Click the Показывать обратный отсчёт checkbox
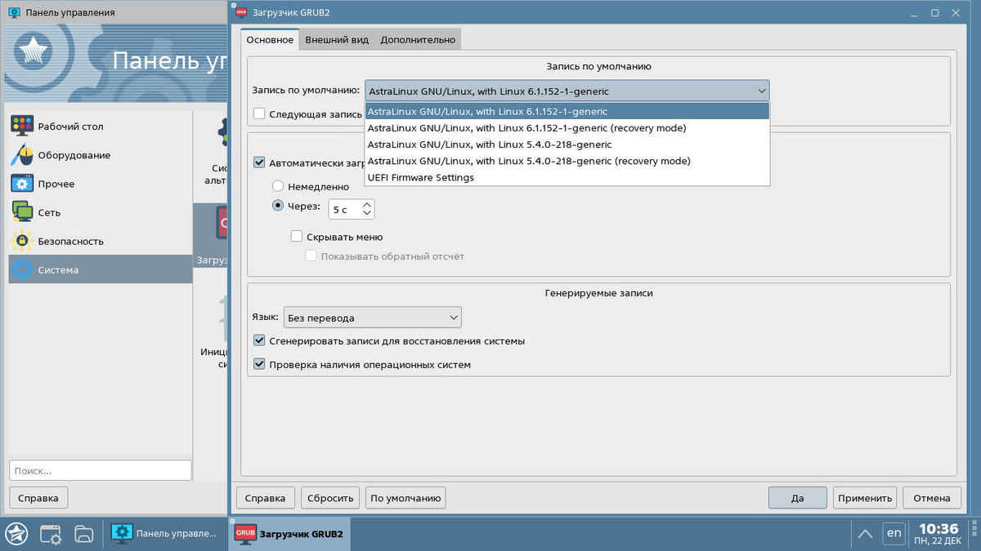The image size is (981, 551). coord(311,256)
